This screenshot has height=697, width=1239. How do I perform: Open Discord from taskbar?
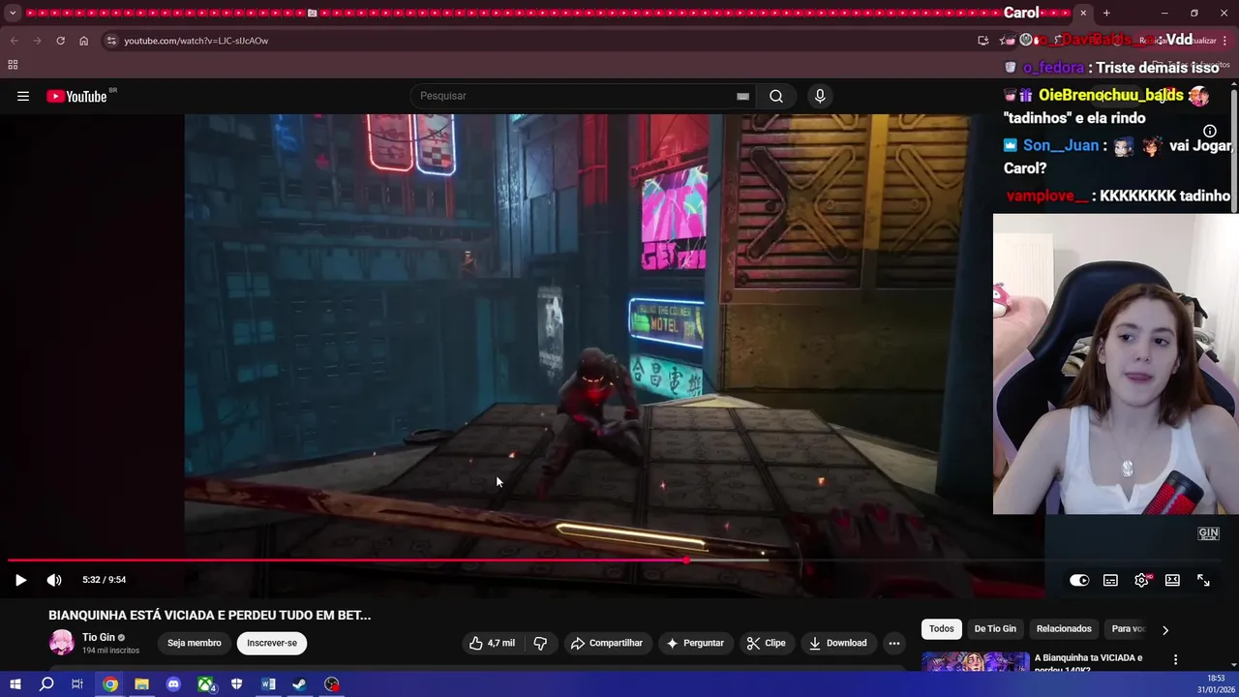click(173, 684)
